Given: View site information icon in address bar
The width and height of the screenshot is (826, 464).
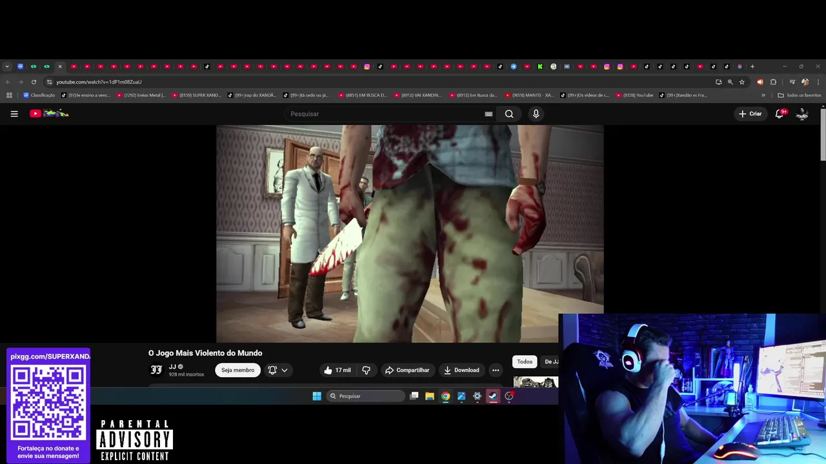Looking at the screenshot, I should (x=49, y=82).
